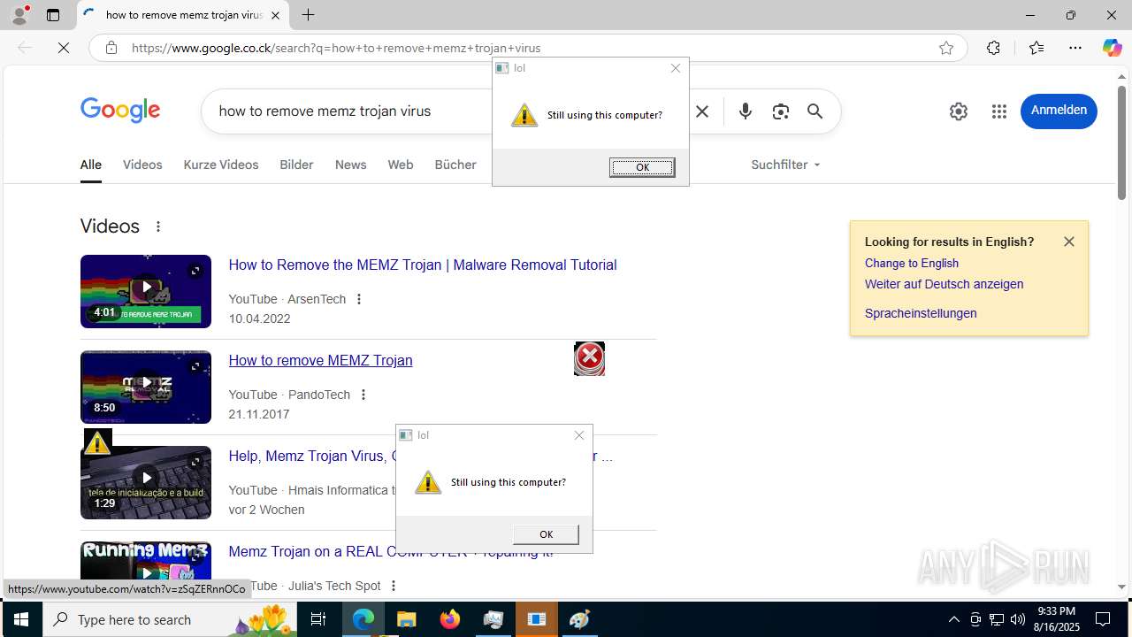
Task: Expand the Suchfilter dropdown
Action: (785, 165)
